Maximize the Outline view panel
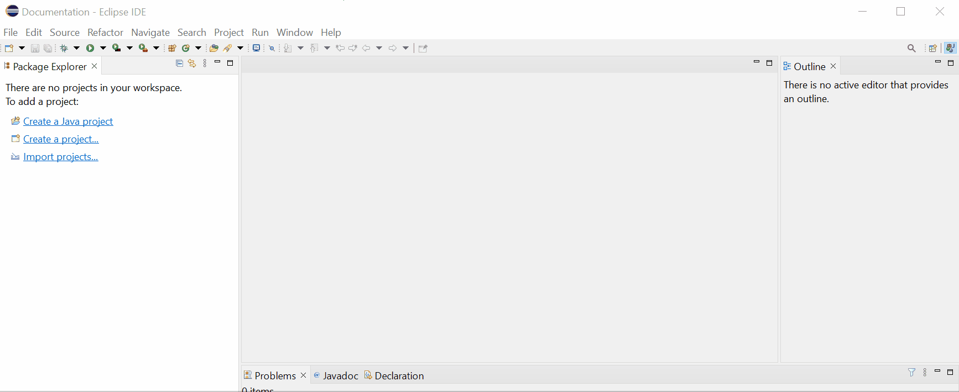The height and width of the screenshot is (392, 959). (951, 63)
